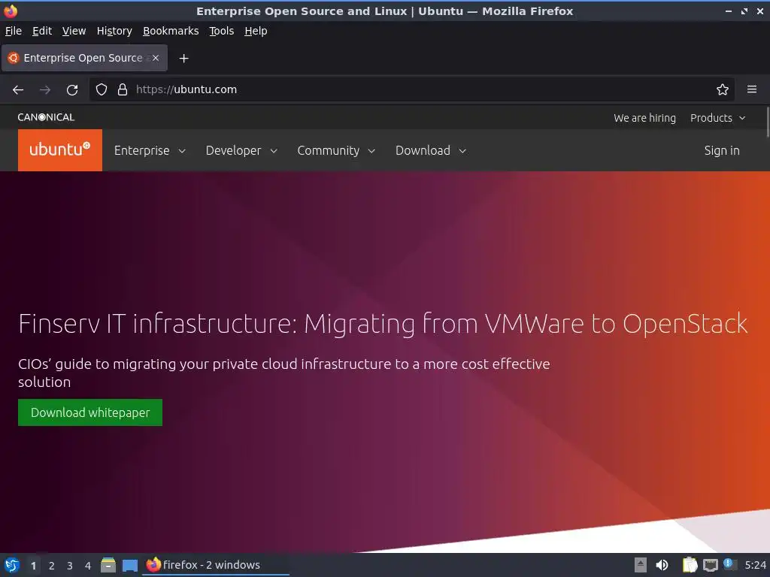Click the removable media eject tray icon
The image size is (770, 577).
(x=641, y=565)
